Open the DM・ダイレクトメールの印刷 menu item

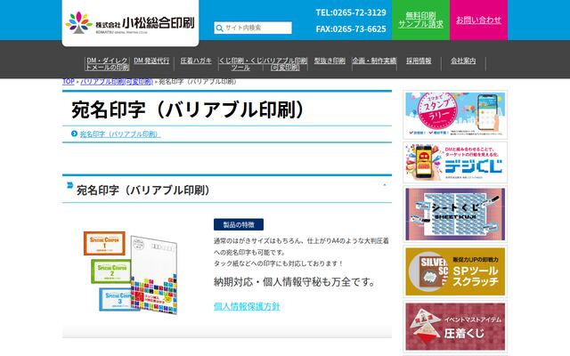(x=107, y=64)
